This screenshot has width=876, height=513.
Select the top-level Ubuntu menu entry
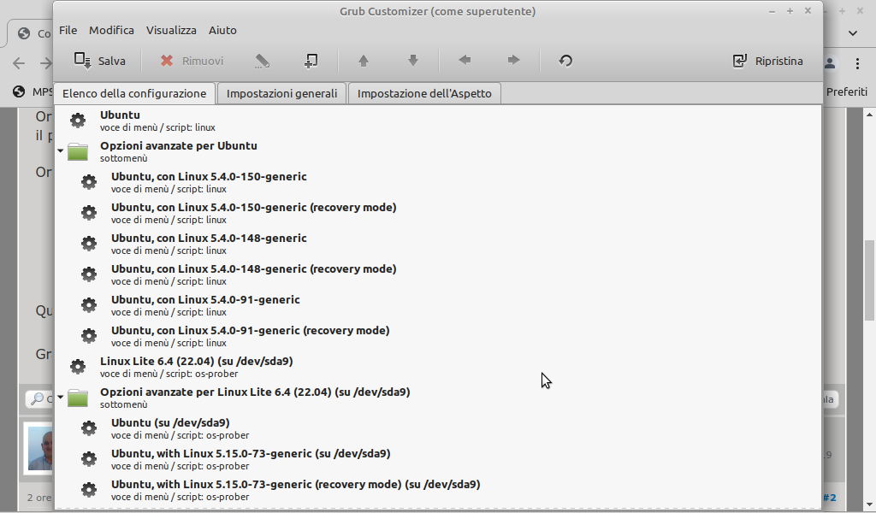(x=437, y=121)
